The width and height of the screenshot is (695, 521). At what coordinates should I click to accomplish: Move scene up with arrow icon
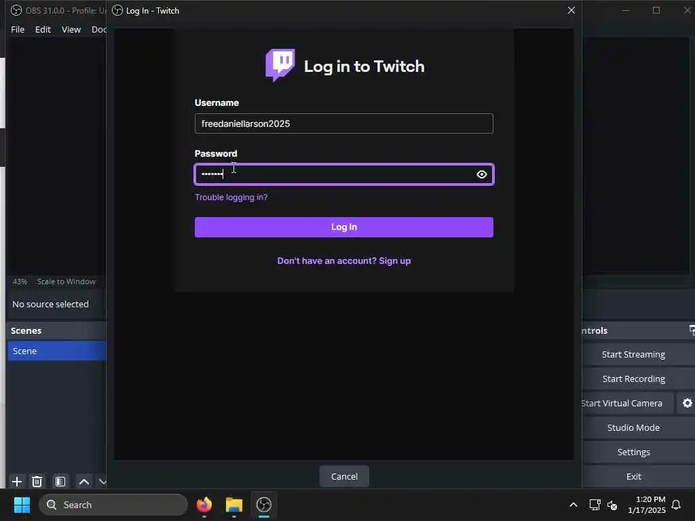click(83, 481)
